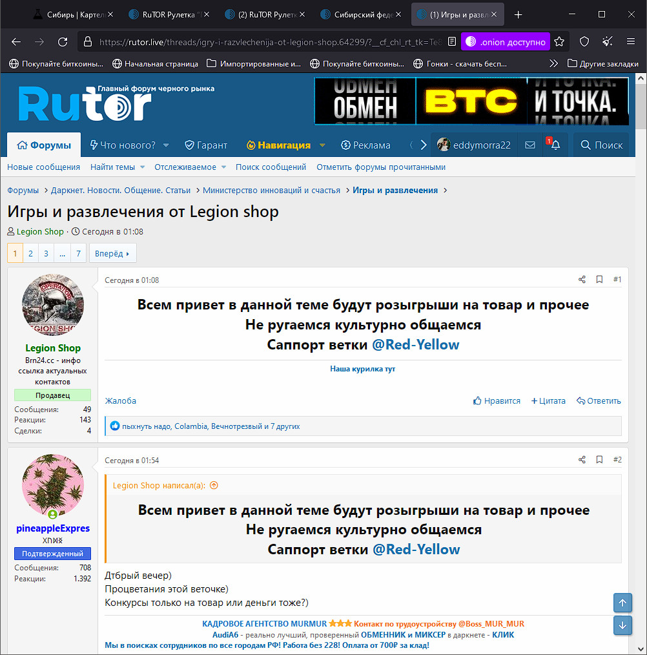The width and height of the screenshot is (647, 655).
Task: Switch to '(2) RuTOR Рулетк' browser tab
Action: pyautogui.click(x=266, y=15)
